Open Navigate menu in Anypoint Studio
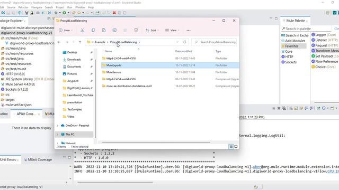 pyautogui.click(x=37, y=7)
